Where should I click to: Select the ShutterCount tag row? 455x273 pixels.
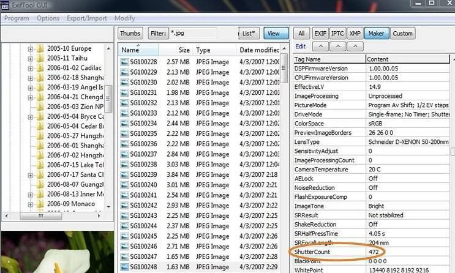pyautogui.click(x=372, y=252)
